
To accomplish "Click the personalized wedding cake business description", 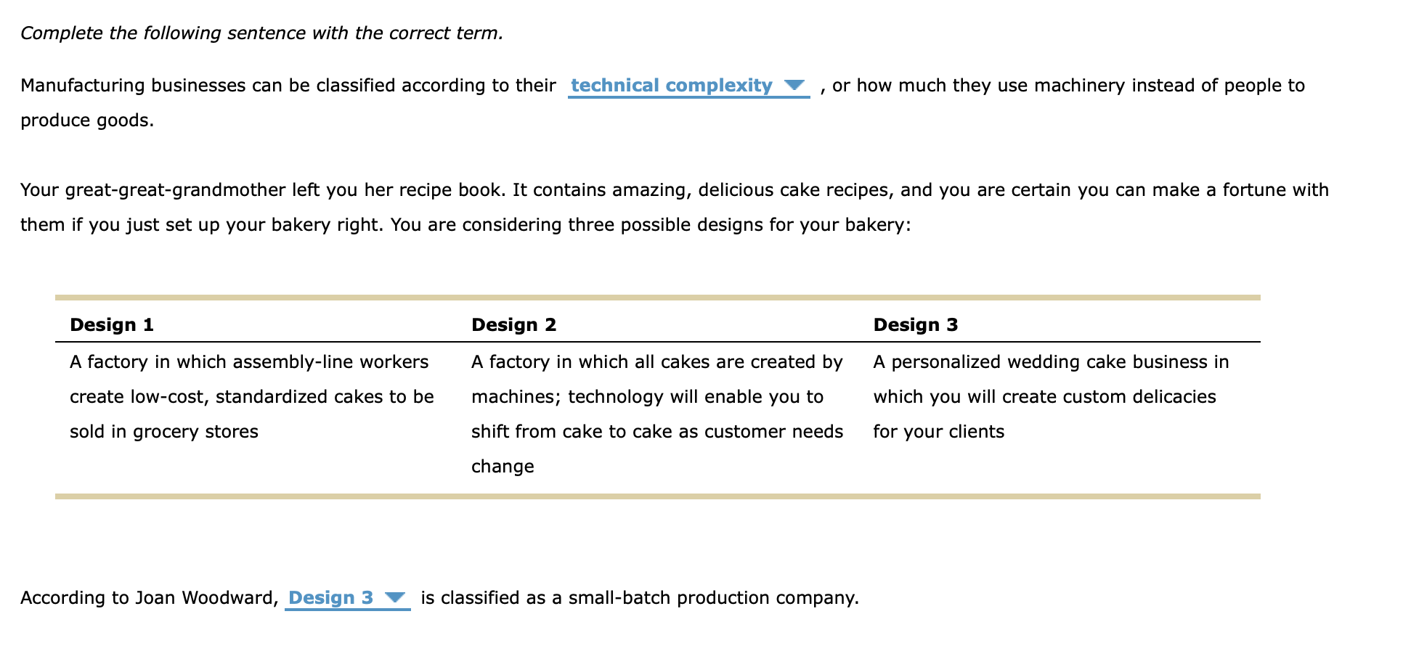I will coord(1051,397).
